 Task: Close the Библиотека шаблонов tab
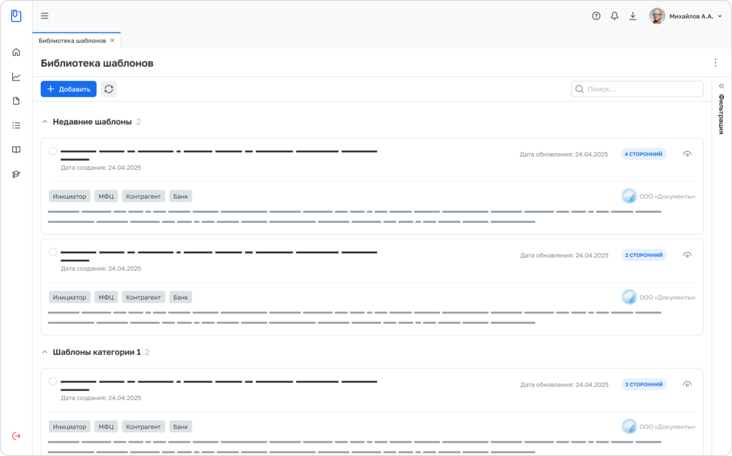[x=112, y=41]
